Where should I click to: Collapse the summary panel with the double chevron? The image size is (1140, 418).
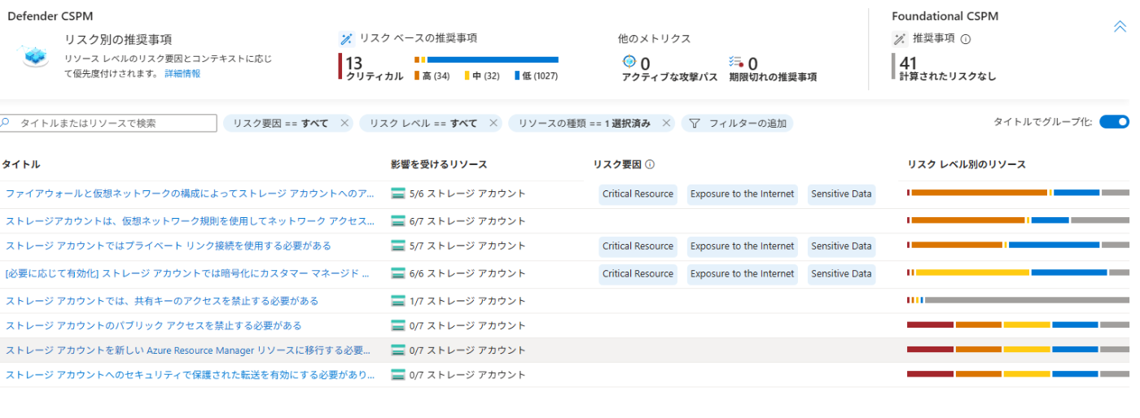click(1120, 27)
